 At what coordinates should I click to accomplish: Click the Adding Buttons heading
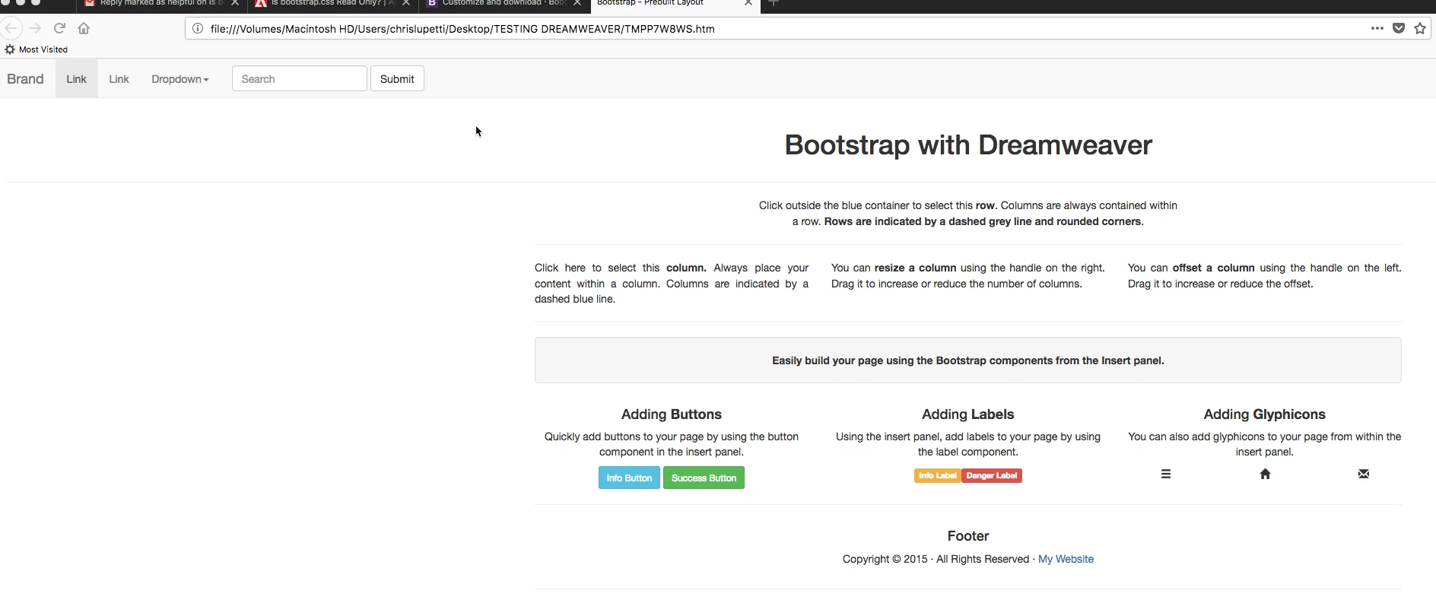(x=671, y=414)
